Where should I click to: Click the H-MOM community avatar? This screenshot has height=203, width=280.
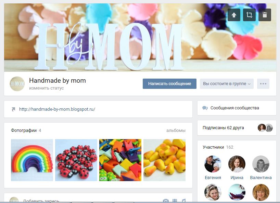point(17,84)
